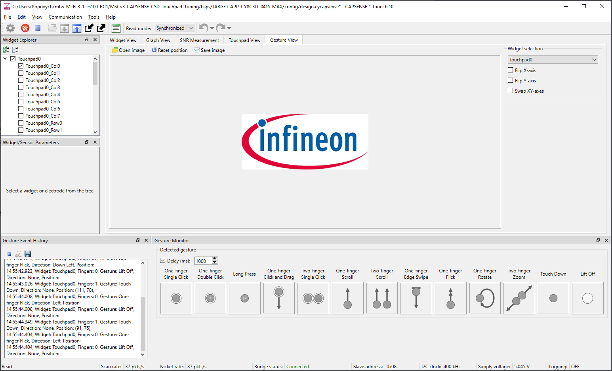Open the Read mode Synchronized dropdown
This screenshot has height=371, width=612.
point(175,28)
